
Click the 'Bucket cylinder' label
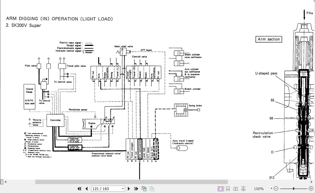[x=192, y=89]
